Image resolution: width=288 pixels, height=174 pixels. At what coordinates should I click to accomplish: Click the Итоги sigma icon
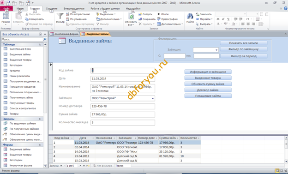(x=159, y=14)
